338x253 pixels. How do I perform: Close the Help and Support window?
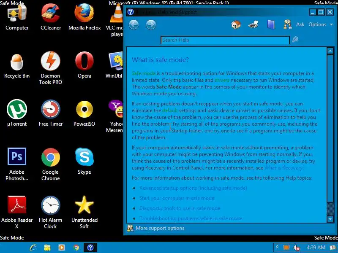coord(330,12)
